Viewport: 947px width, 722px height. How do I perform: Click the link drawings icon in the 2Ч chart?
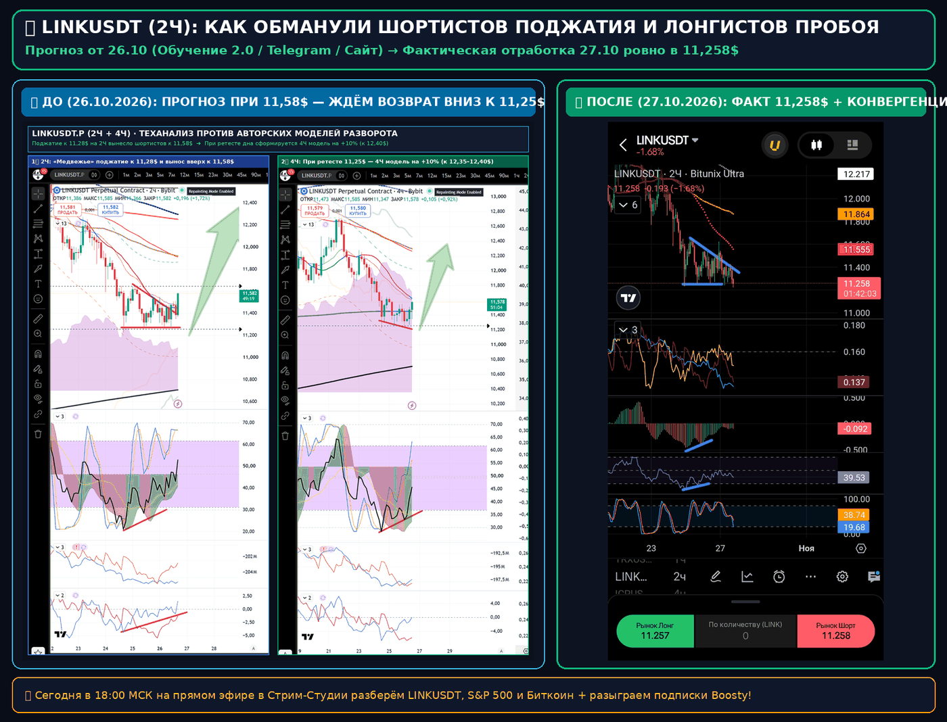pyautogui.click(x=38, y=414)
